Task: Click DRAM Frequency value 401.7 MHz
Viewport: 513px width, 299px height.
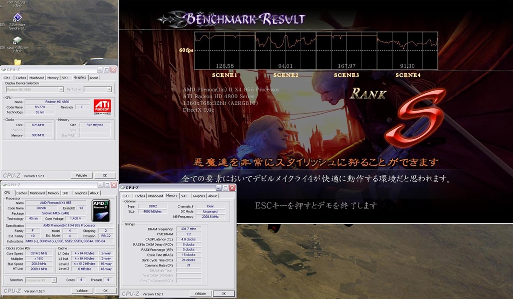Action: 188,229
